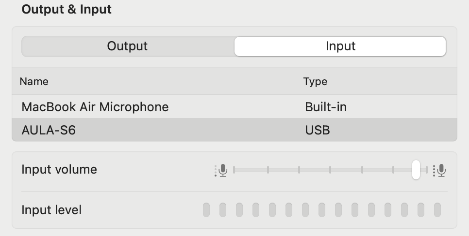Choose the AULA-S6 input device

pos(49,130)
